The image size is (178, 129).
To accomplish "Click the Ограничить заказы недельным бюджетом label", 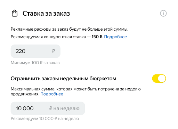I will [63, 79].
